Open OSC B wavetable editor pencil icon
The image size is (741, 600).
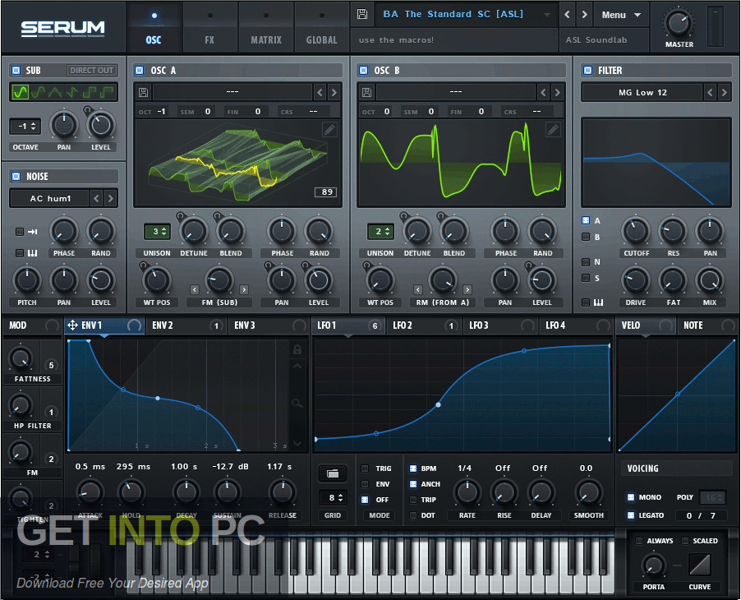[x=552, y=130]
